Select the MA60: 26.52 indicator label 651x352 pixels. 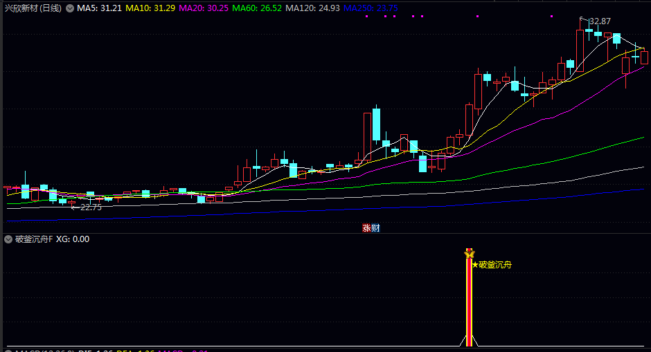coord(256,8)
